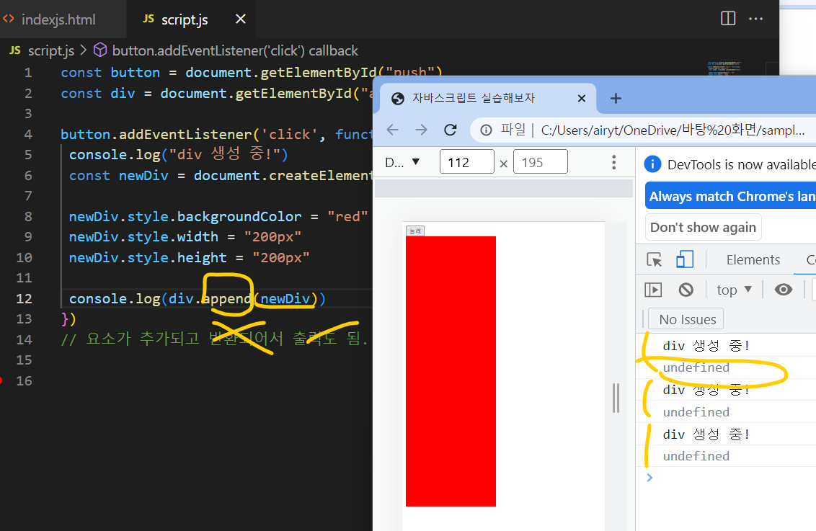Open device toolbar more options menu
816x531 pixels.
coord(614,162)
